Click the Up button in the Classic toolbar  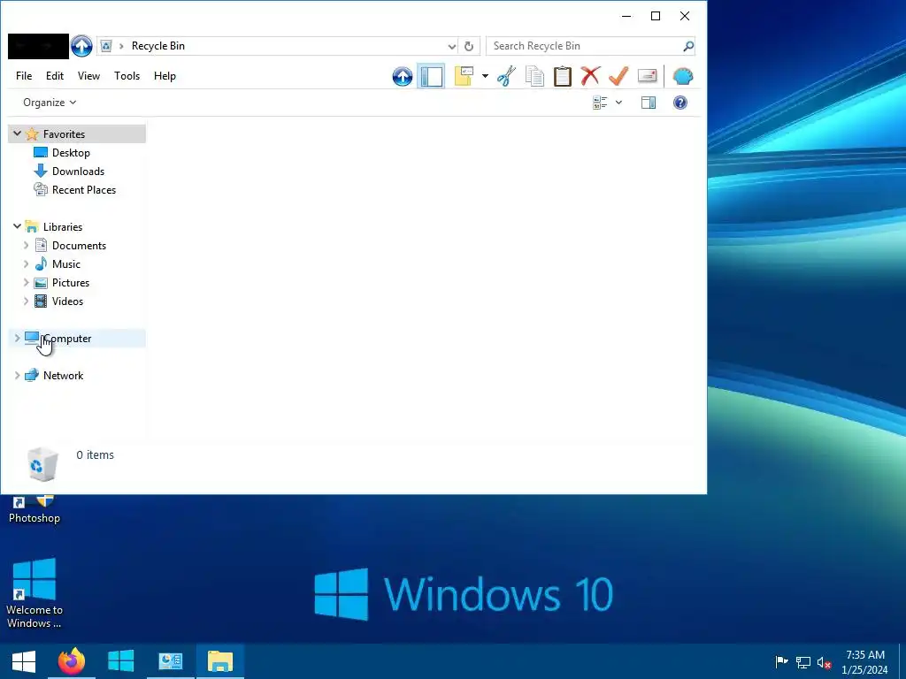coord(403,76)
